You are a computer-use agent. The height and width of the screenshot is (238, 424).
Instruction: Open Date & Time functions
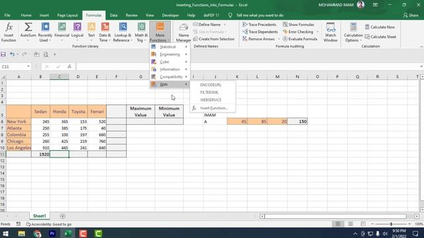[105, 32]
